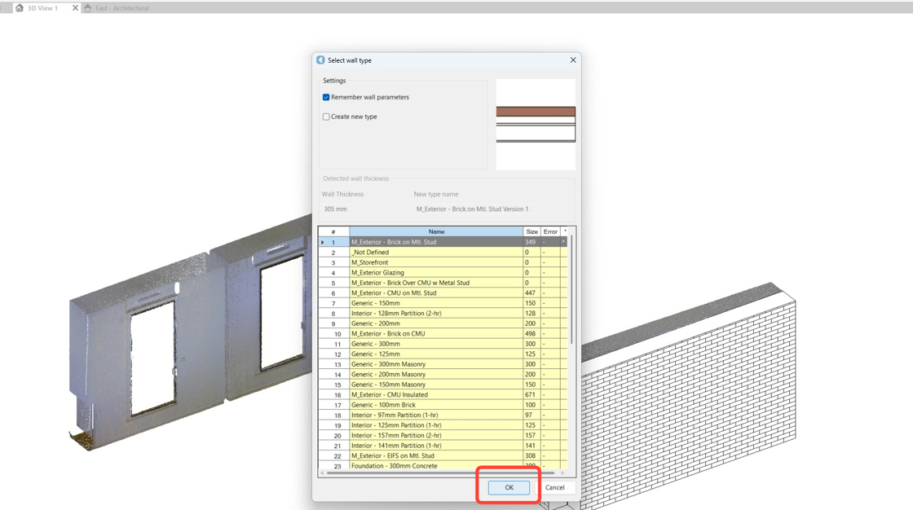Close the 3D View 1 tab
Image resolution: width=913 pixels, height=510 pixels.
(x=76, y=8)
